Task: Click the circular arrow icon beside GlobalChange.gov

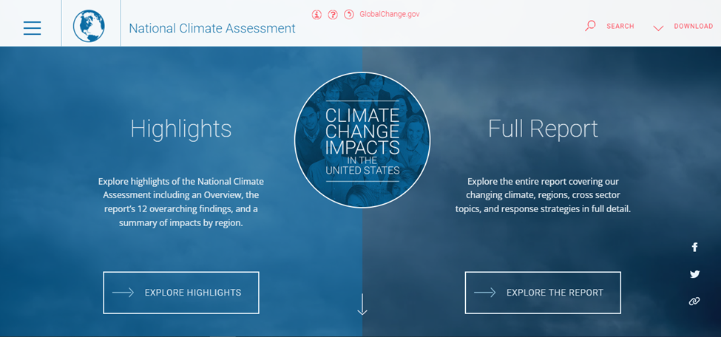Action: pos(349,15)
